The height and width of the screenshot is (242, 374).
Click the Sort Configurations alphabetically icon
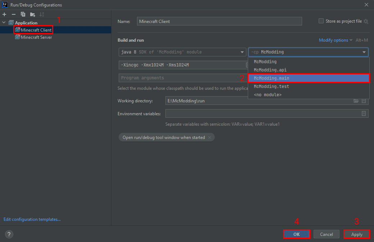point(42,14)
